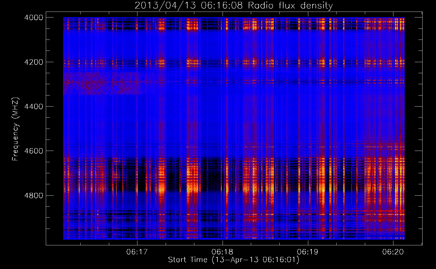
Task: Select the 4800 frequency axis label
Action: [33, 196]
